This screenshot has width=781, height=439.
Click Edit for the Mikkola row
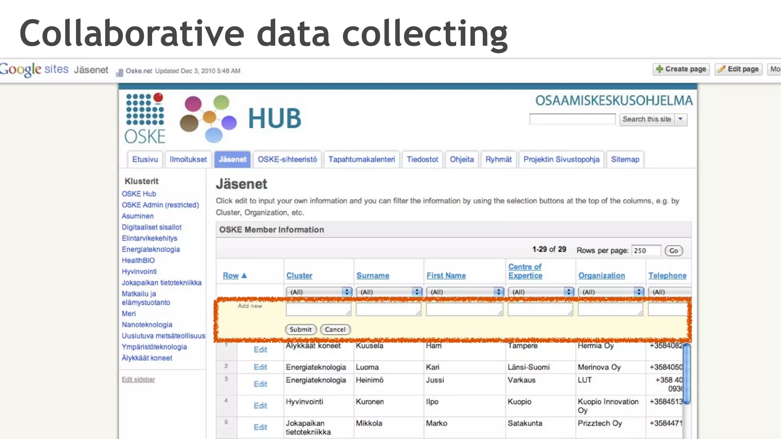pos(260,427)
